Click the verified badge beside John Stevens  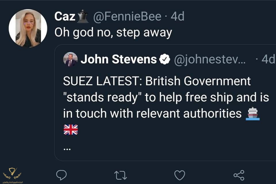tap(164, 59)
